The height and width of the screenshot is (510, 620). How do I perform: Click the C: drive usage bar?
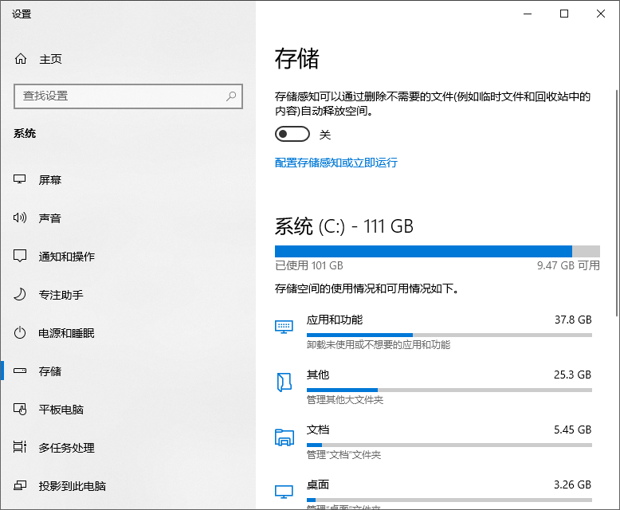[438, 251]
